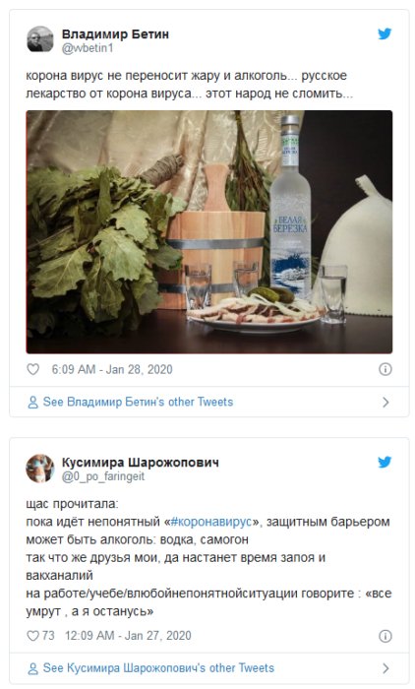Image resolution: width=415 pixels, height=689 pixels.
Task: Like Владимир Бетин's tweet with heart icon
Action: tap(33, 369)
